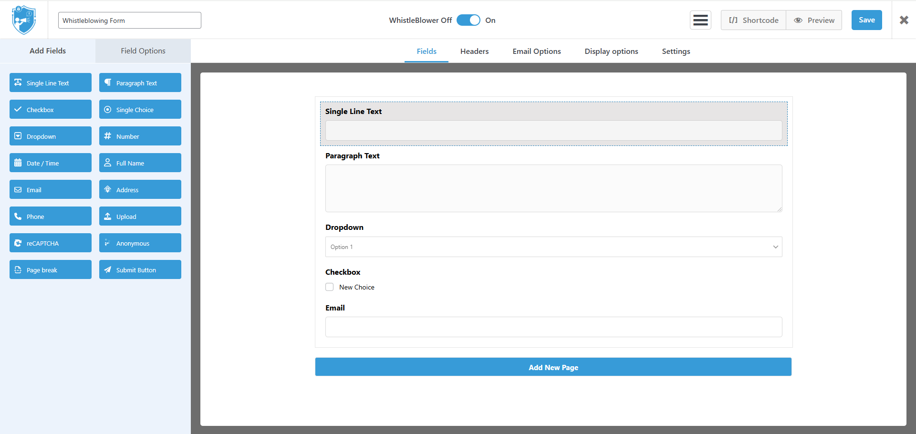Click the New Choice option text
The width and height of the screenshot is (916, 434).
(x=357, y=287)
